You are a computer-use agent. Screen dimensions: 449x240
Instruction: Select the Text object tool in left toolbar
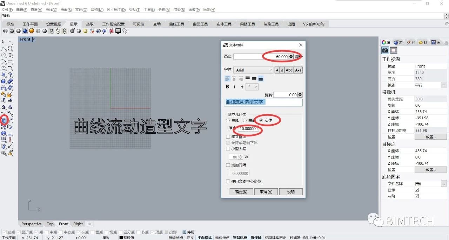4,120
